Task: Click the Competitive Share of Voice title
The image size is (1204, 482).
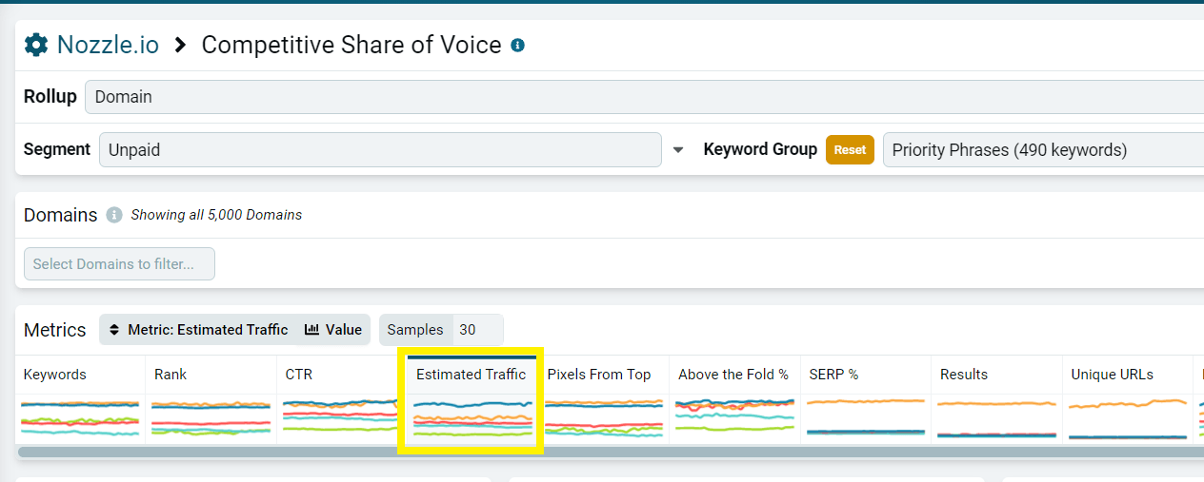Action: tap(351, 45)
